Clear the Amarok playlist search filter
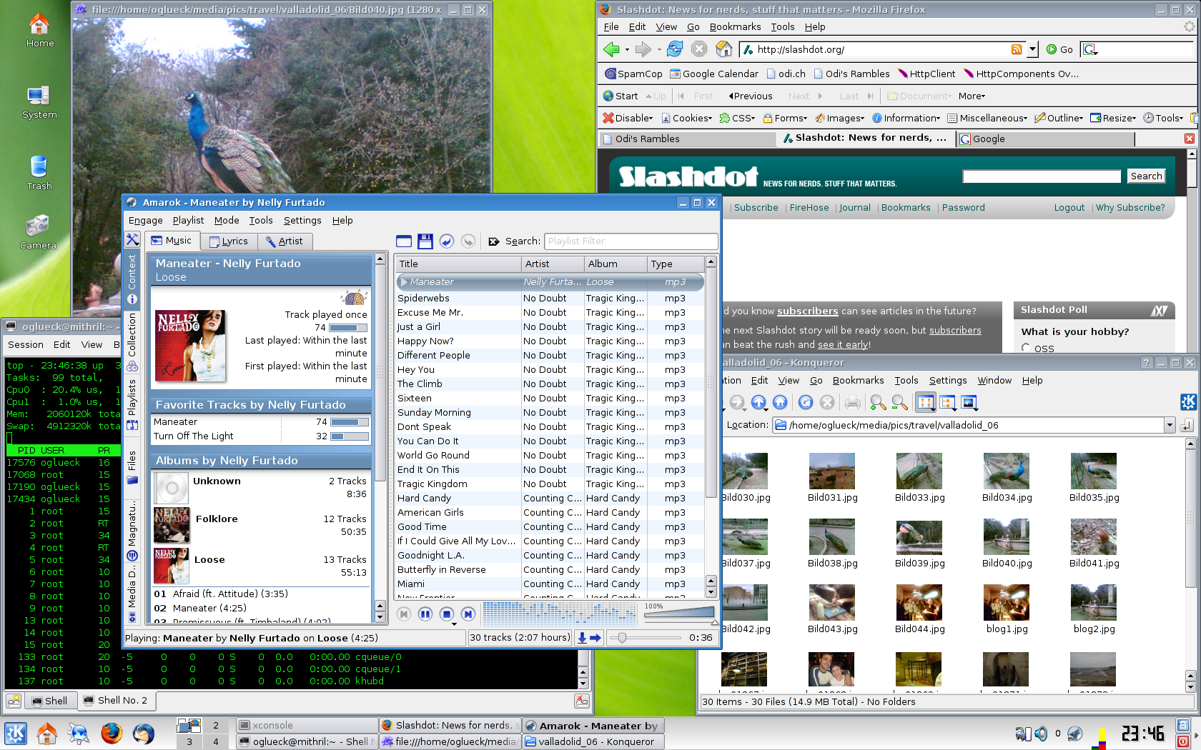Viewport: 1201px width, 750px height. [494, 241]
